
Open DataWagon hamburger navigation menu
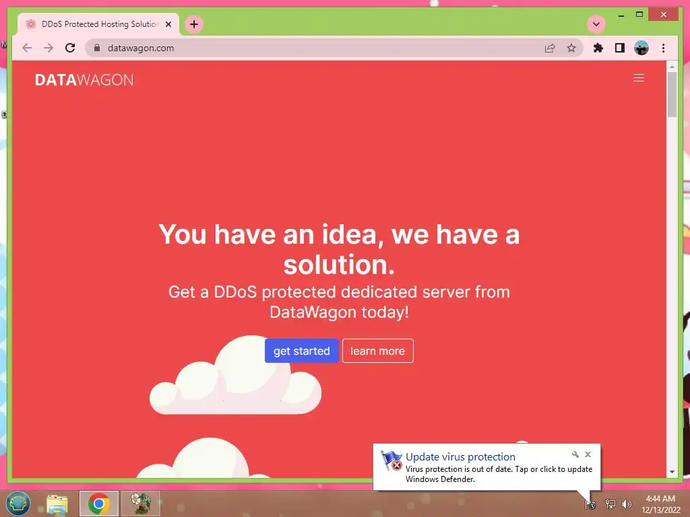click(639, 78)
